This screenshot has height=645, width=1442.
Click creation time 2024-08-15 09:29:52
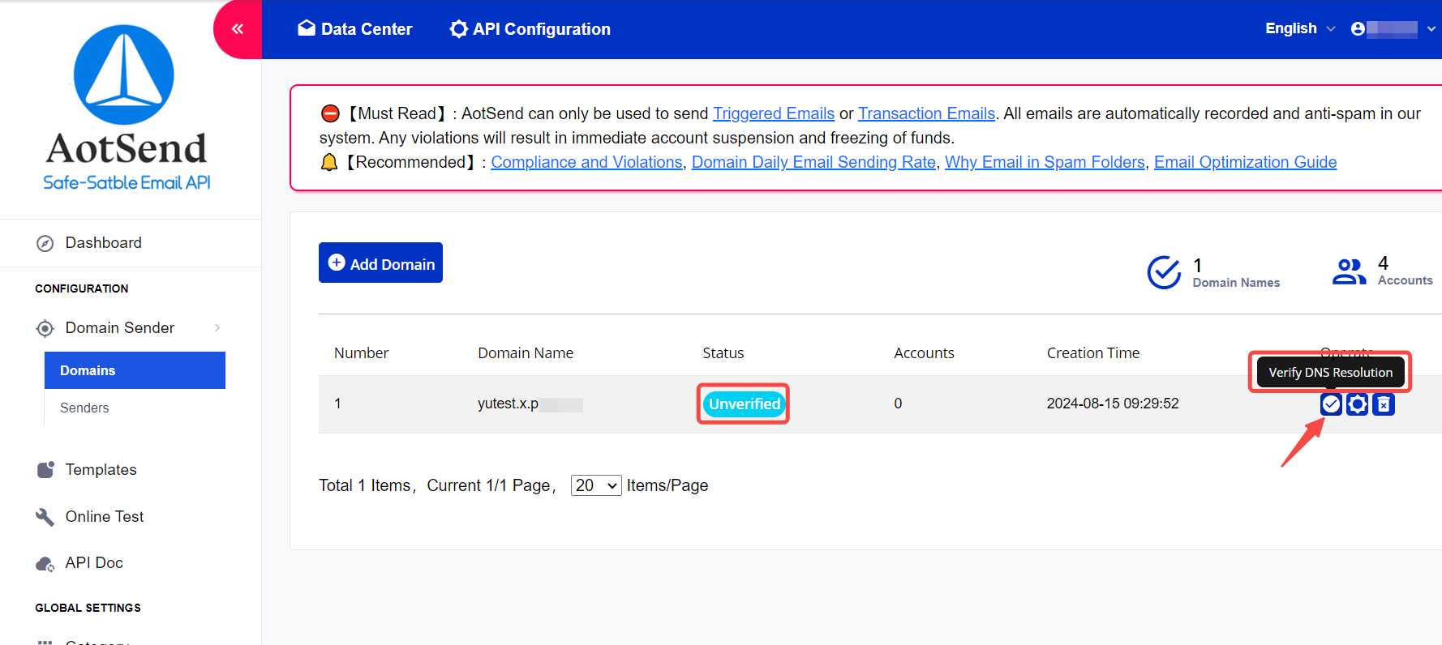point(1113,404)
